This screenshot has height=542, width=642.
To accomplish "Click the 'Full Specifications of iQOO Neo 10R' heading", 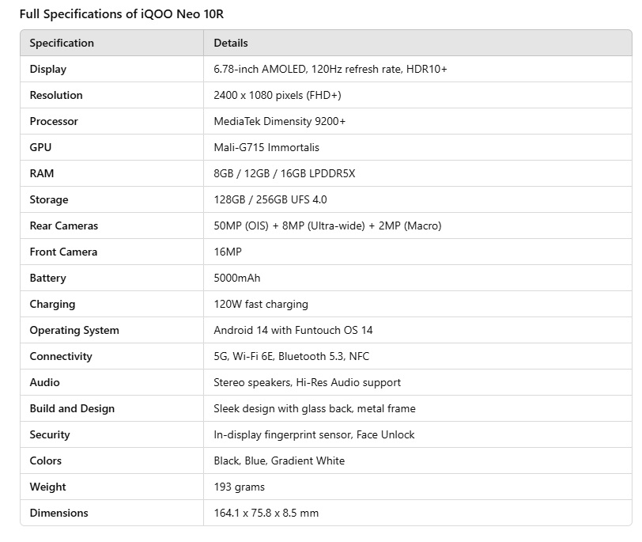I will pyautogui.click(x=127, y=14).
